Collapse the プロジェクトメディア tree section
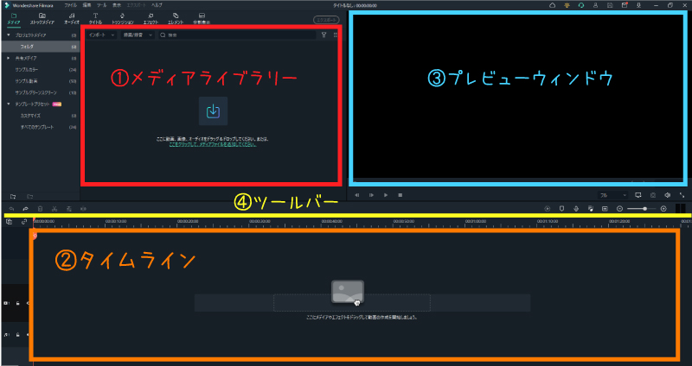The height and width of the screenshot is (366, 692). 9,35
